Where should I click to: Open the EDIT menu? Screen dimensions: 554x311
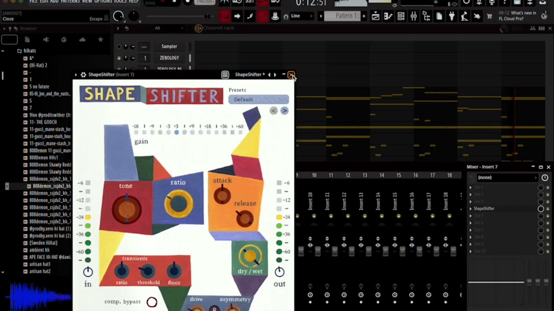pos(44,2)
